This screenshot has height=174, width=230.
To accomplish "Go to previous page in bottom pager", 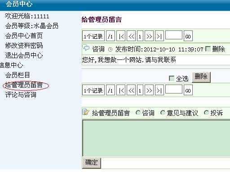I will coord(131,90).
